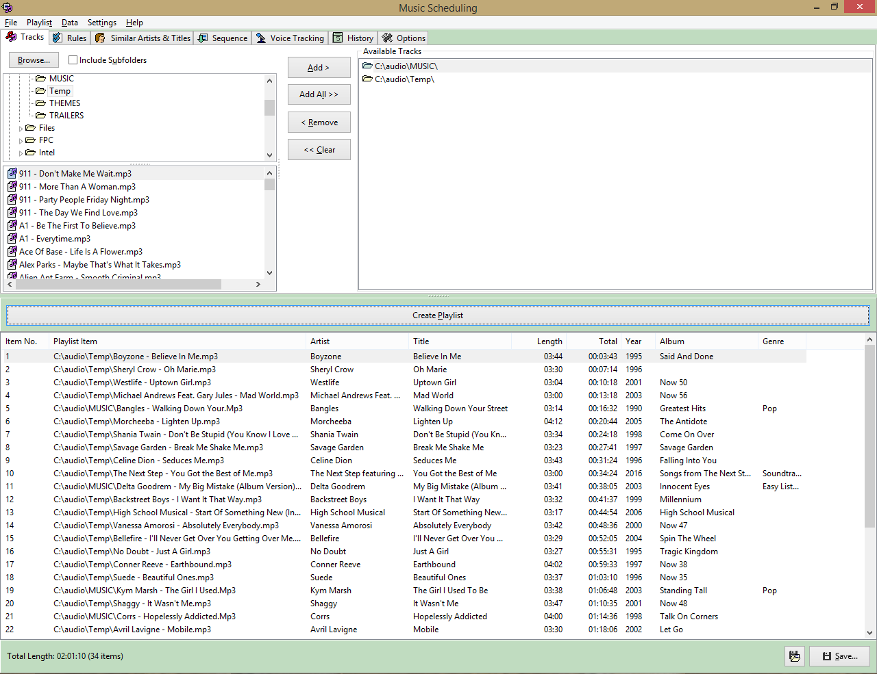Select the Rules tab icon
Image resolution: width=877 pixels, height=674 pixels.
coord(56,38)
